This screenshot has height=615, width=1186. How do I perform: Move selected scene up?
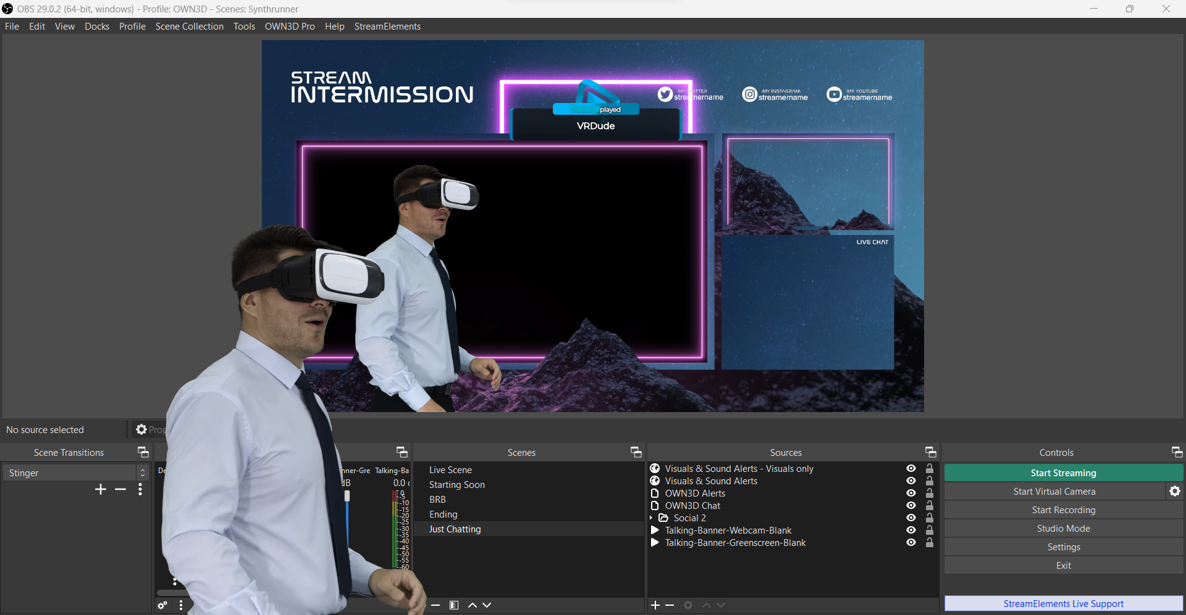tap(473, 605)
